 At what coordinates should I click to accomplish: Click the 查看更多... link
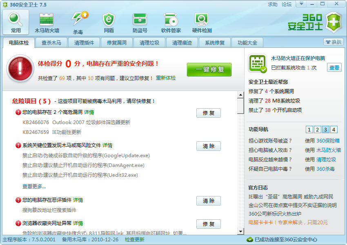[x=34, y=186]
